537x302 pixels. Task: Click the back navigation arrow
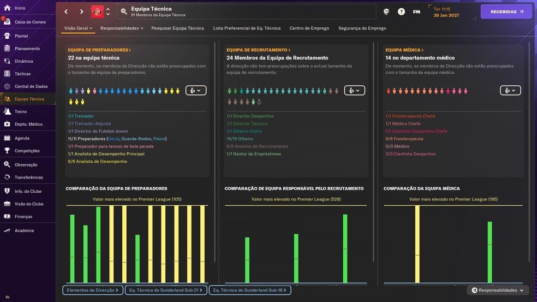pyautogui.click(x=66, y=11)
